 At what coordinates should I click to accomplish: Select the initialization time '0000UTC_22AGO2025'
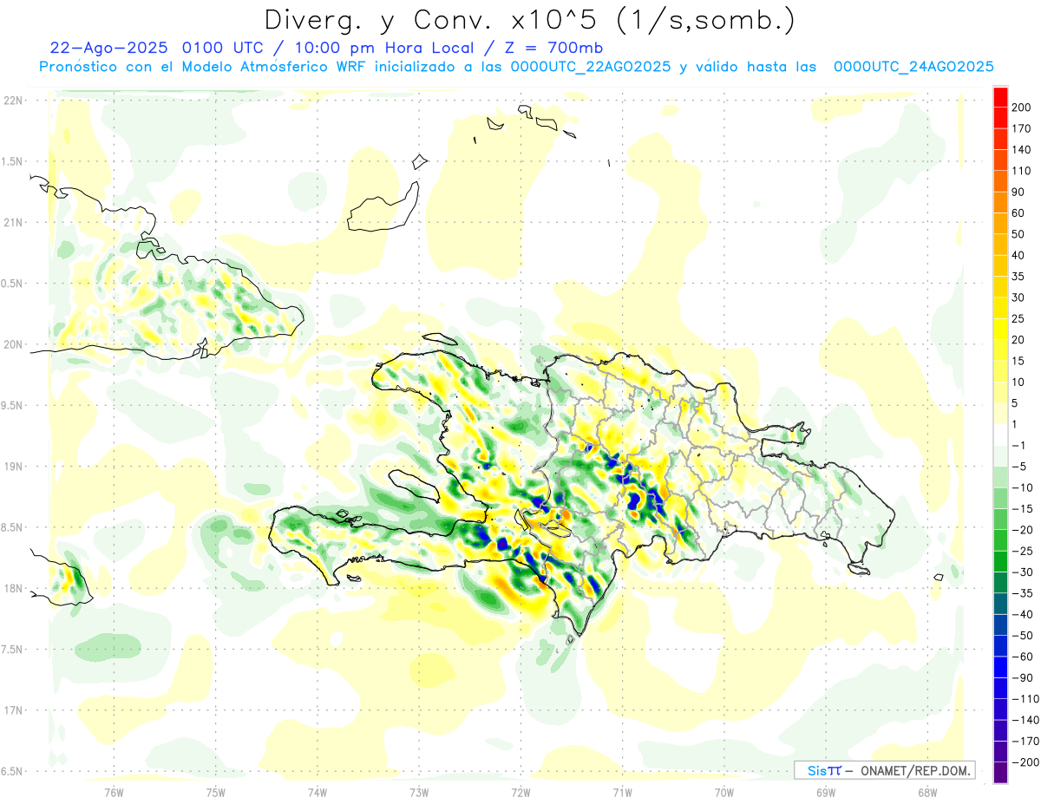[591, 67]
